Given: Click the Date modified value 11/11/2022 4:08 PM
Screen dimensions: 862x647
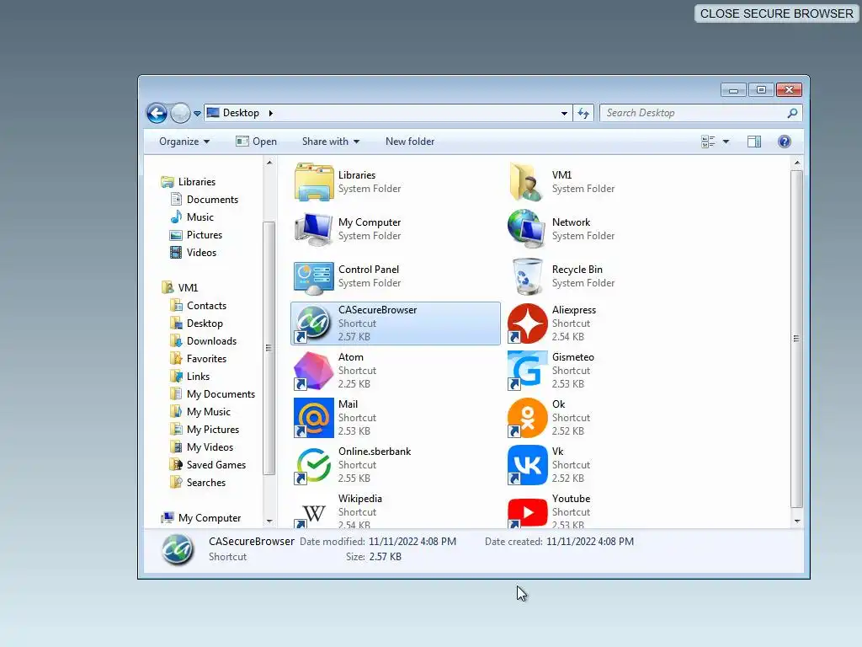Looking at the screenshot, I should tap(412, 542).
